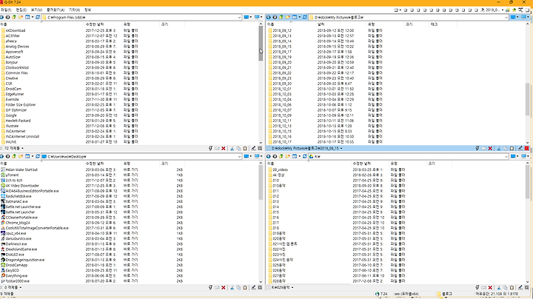Go back in the My Pictures pane

[x=269, y=17]
